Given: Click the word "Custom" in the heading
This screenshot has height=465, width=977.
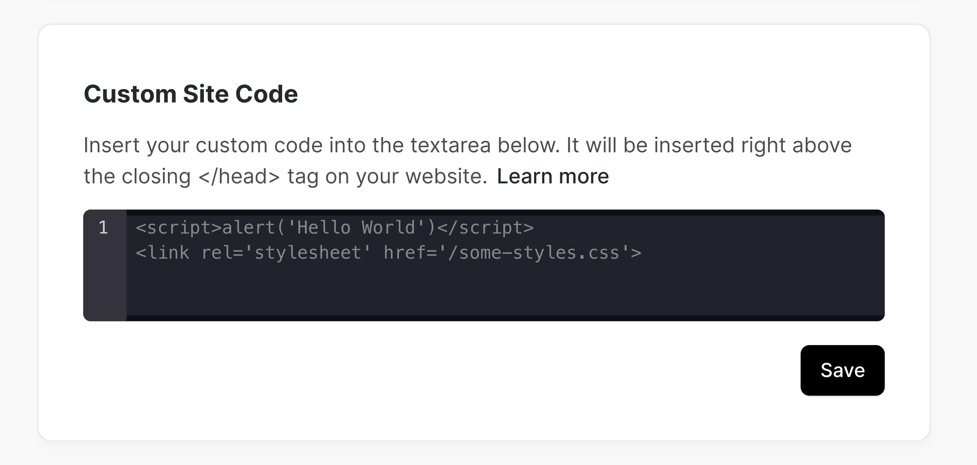Looking at the screenshot, I should pyautogui.click(x=130, y=94).
